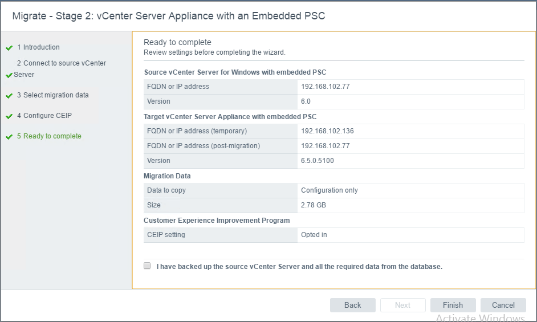Image resolution: width=537 pixels, height=322 pixels.
Task: Click the greyed-out Next button
Action: pos(402,305)
